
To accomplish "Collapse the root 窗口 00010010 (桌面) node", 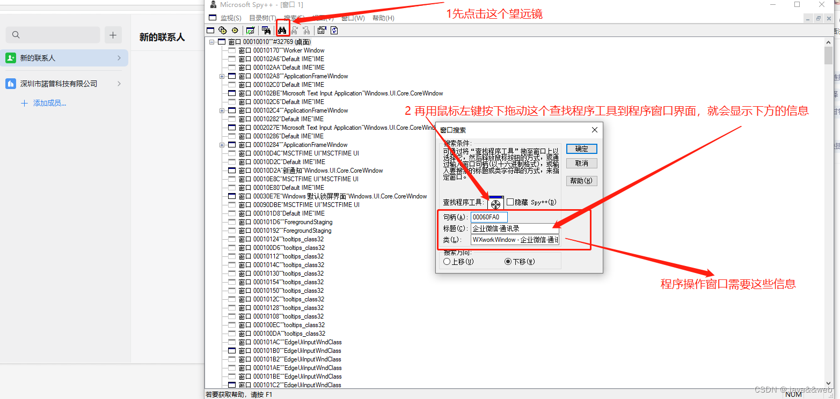I will [211, 42].
